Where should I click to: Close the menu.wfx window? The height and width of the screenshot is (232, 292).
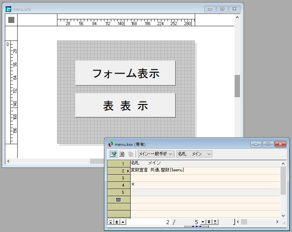click(235, 9)
